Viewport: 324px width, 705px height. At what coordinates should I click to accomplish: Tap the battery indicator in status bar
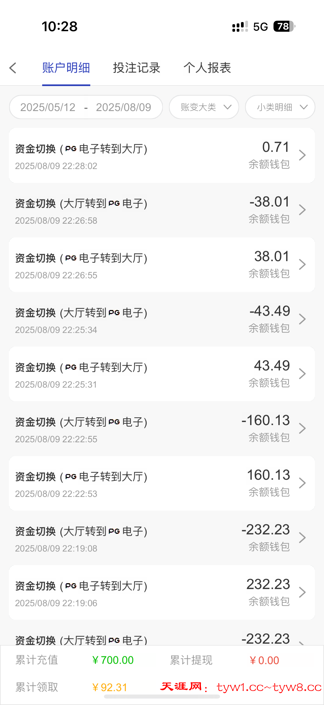[x=284, y=27]
